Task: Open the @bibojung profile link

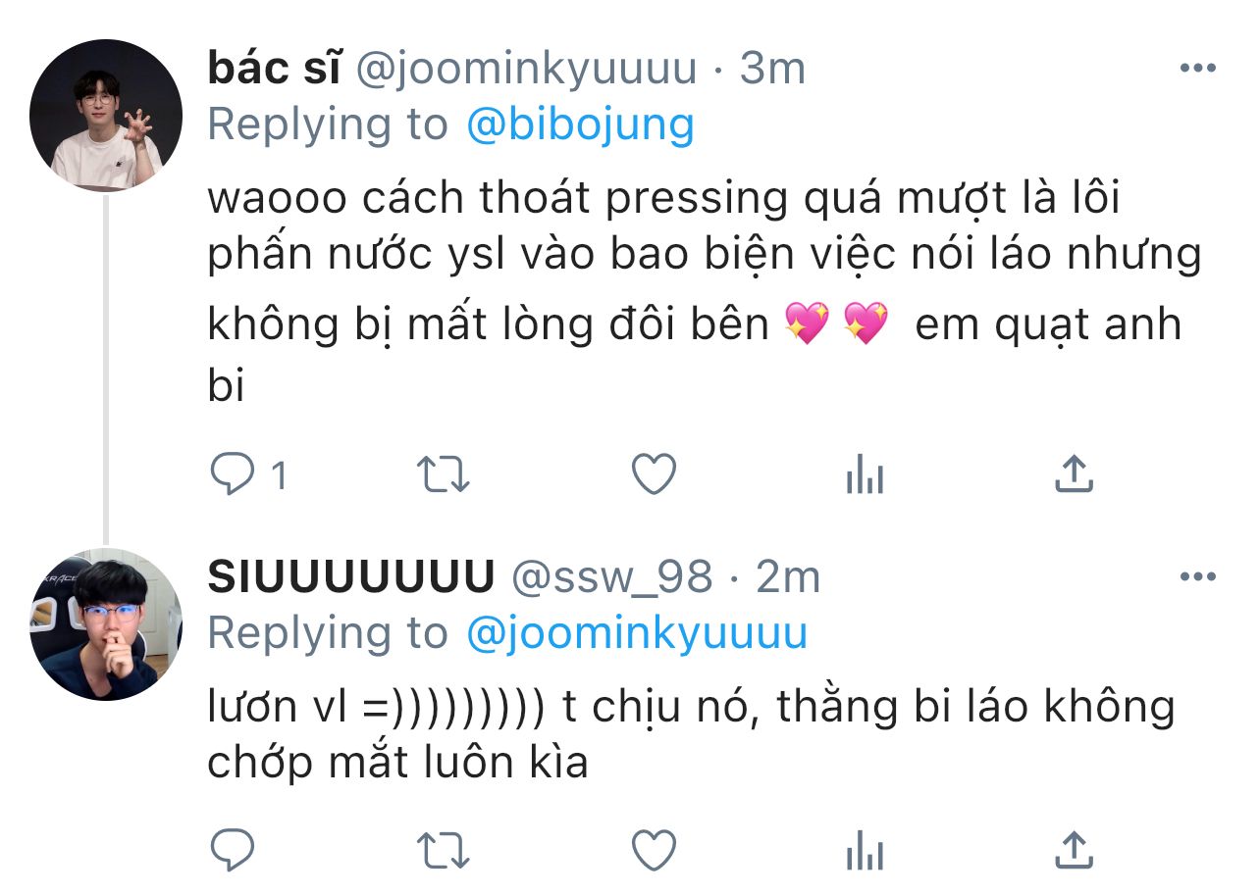Action: pos(580,125)
